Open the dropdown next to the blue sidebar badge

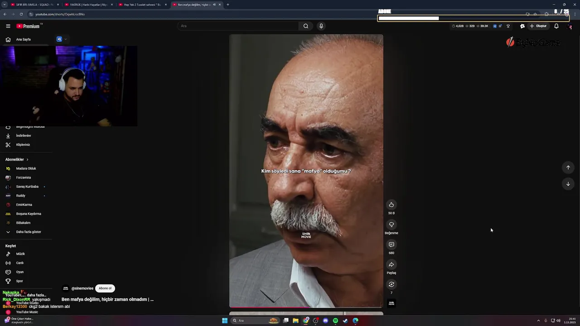[x=65, y=39]
